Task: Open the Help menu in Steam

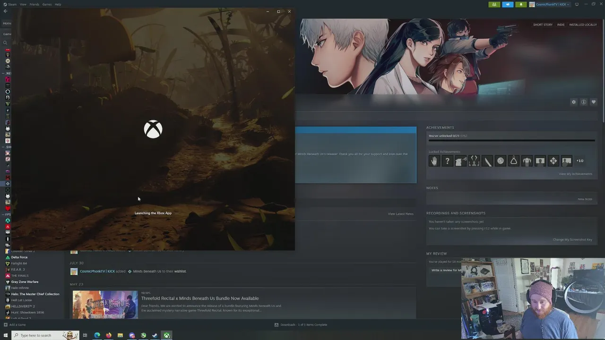Action: tap(58, 4)
